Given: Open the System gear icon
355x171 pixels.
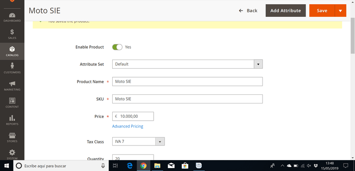Looking at the screenshot, I should click(12, 153).
